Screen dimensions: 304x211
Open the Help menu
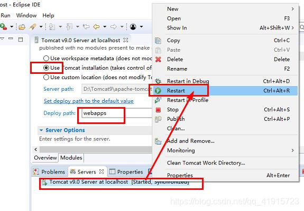tap(48, 15)
